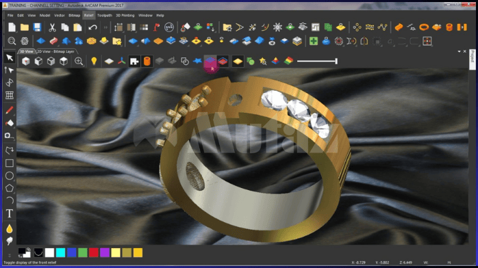The image size is (478, 268).
Task: Toggle the origin axes display icon
Action: tap(122, 61)
